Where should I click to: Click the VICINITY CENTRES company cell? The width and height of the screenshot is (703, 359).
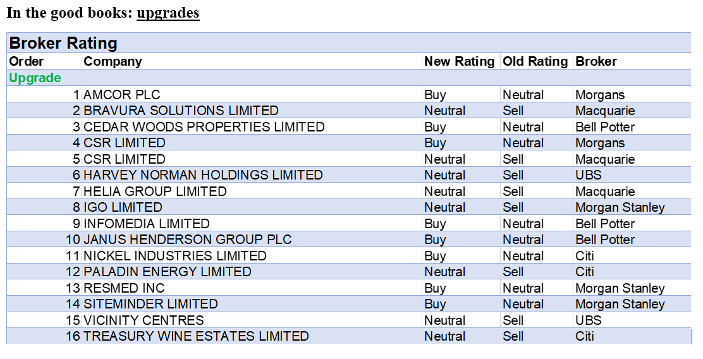144,320
